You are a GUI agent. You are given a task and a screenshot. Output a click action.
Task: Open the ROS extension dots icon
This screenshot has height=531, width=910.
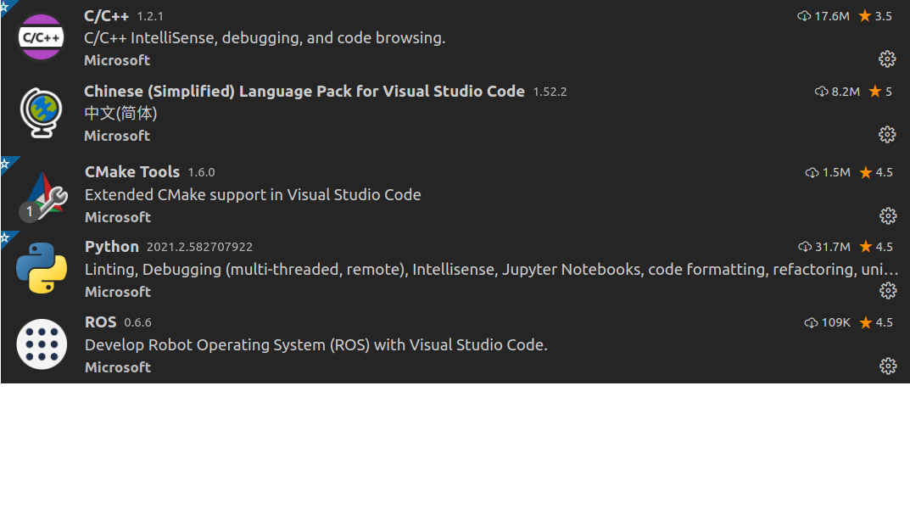click(x=42, y=344)
